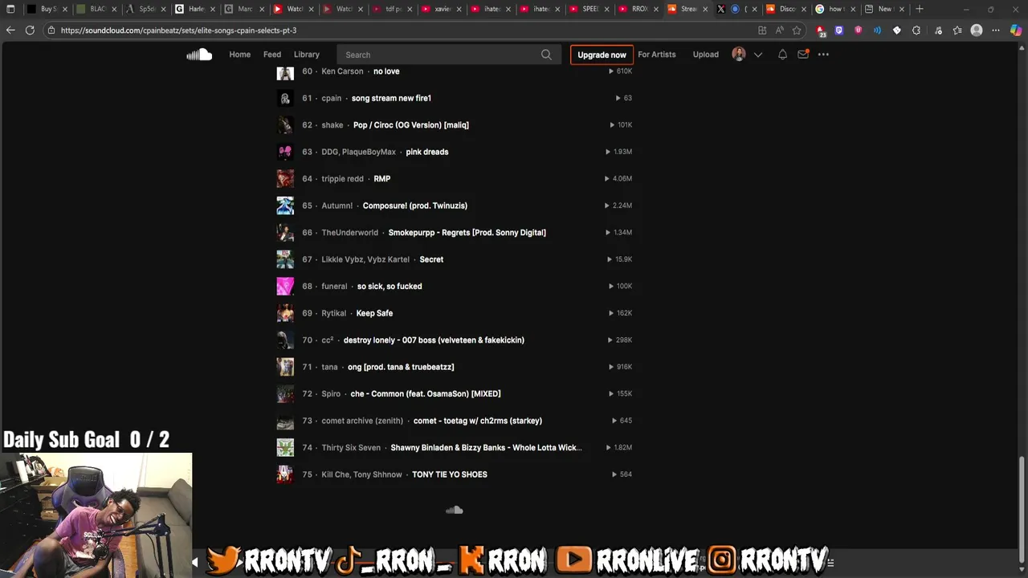Screen dimensions: 1028x578
Task: Click the view site information icon in the address bar
Action: tap(51, 30)
